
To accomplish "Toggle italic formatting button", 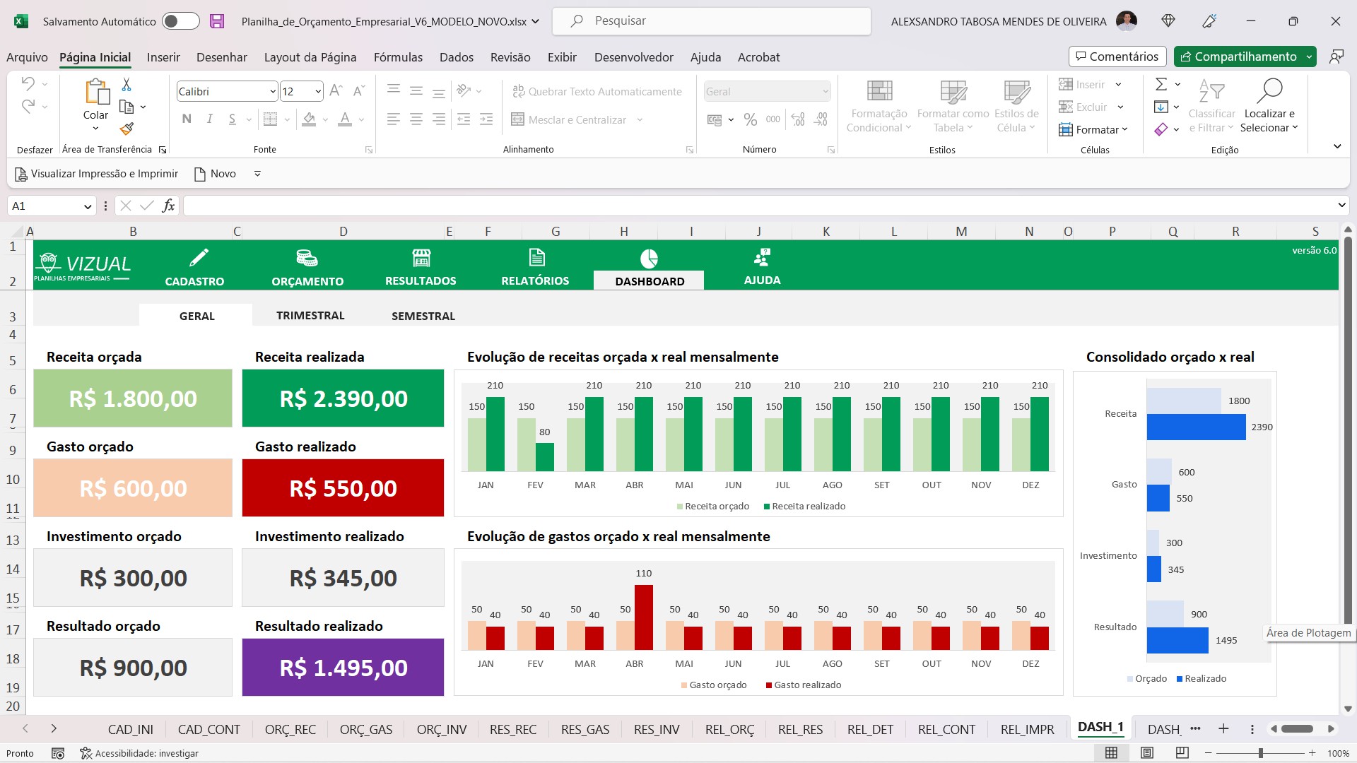I will point(210,119).
